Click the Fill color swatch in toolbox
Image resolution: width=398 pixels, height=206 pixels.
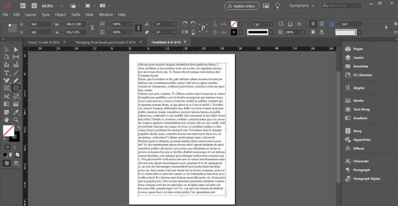click(8, 131)
